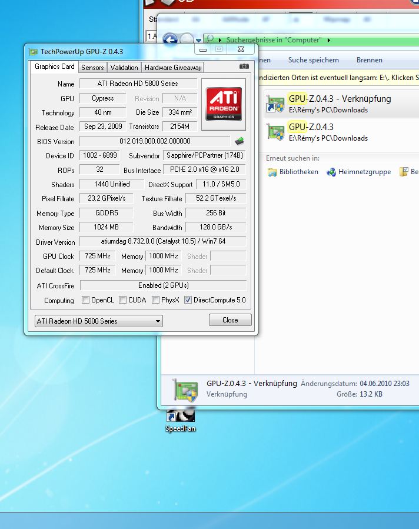Click GPU-Z title bar app icon
Screen dimensions: 419x529
click(33, 52)
